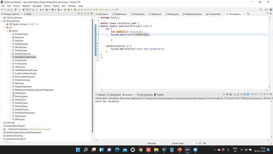Open the Run button dropdown arrow
The image size is (273, 154).
(x=49, y=10)
